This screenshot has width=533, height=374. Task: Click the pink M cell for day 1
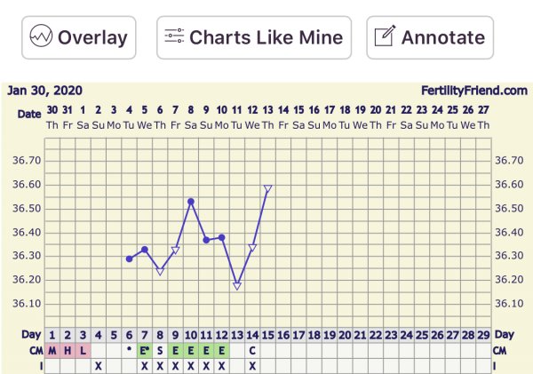point(52,350)
